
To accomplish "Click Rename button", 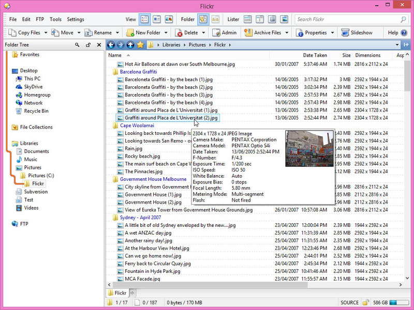I will (98, 33).
